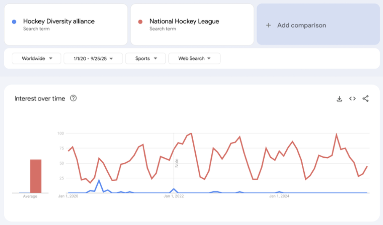Share the Interest over time chart
The width and height of the screenshot is (383, 225).
click(x=365, y=98)
